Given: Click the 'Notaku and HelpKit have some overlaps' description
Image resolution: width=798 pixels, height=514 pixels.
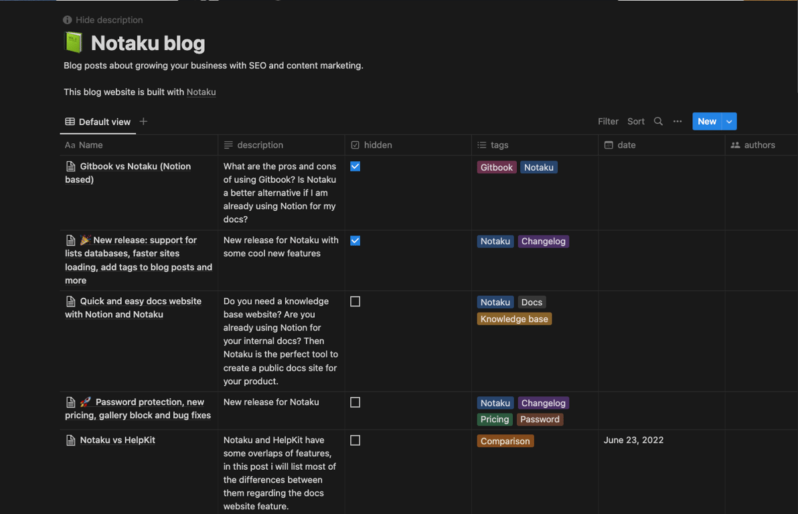Looking at the screenshot, I should point(279,473).
